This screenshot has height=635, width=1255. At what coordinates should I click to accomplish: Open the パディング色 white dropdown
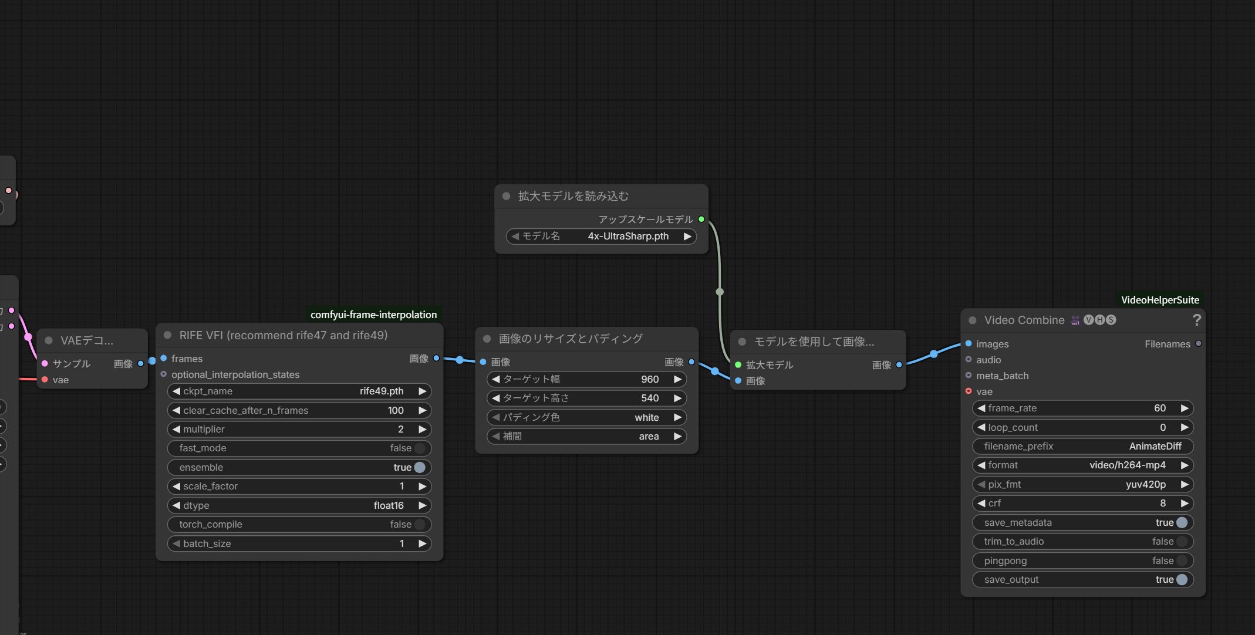[586, 417]
